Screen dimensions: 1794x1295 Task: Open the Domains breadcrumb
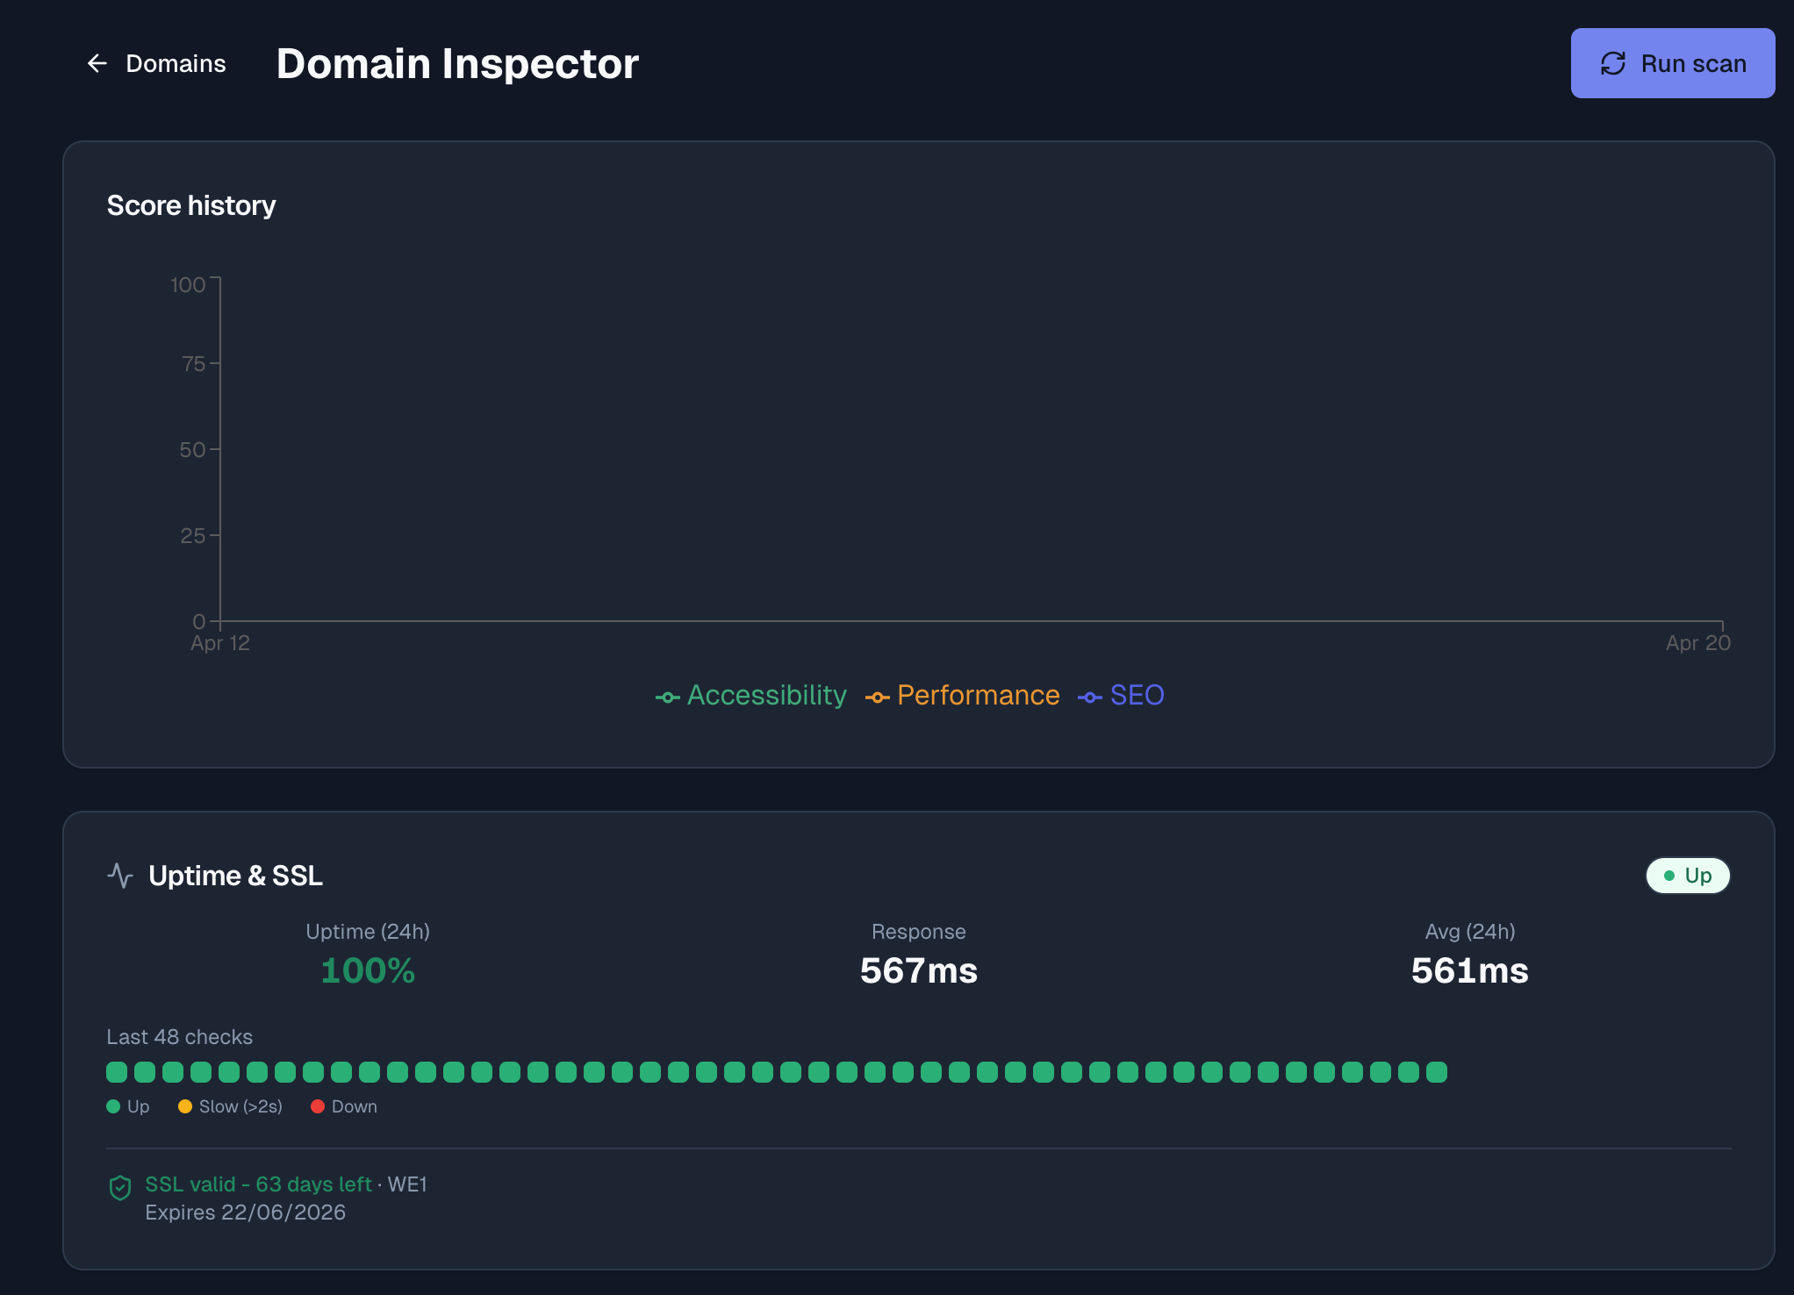point(175,62)
